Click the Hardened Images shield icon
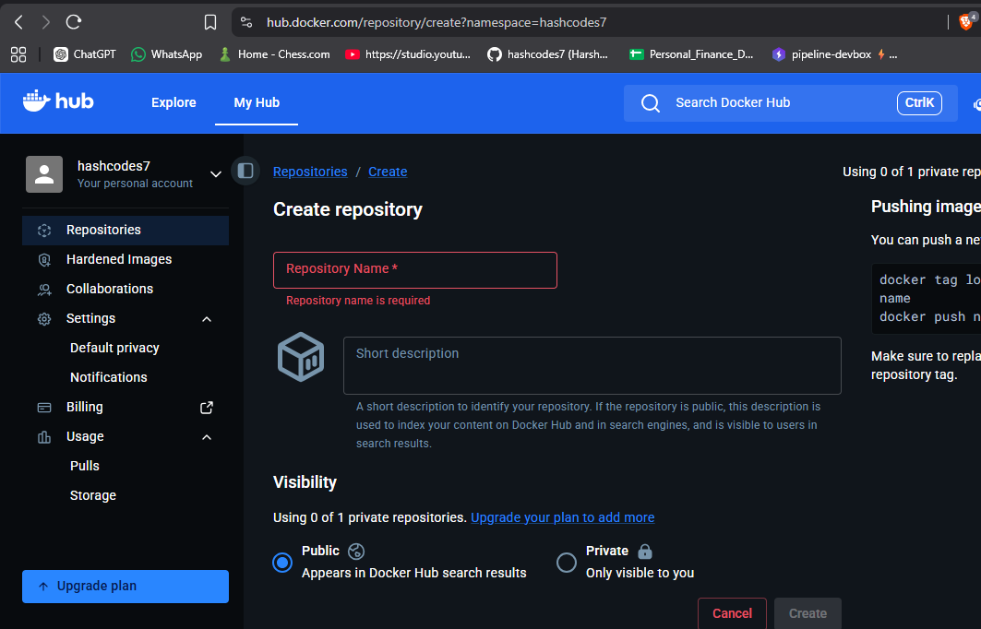 point(43,259)
